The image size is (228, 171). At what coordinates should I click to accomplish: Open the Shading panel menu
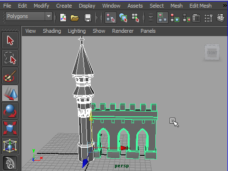tap(52, 31)
